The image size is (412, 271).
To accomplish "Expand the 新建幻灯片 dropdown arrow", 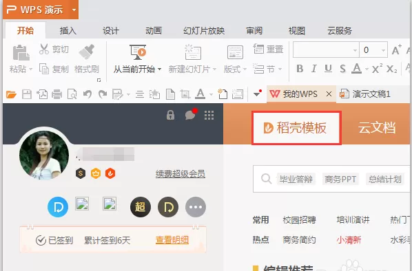I will click(215, 69).
